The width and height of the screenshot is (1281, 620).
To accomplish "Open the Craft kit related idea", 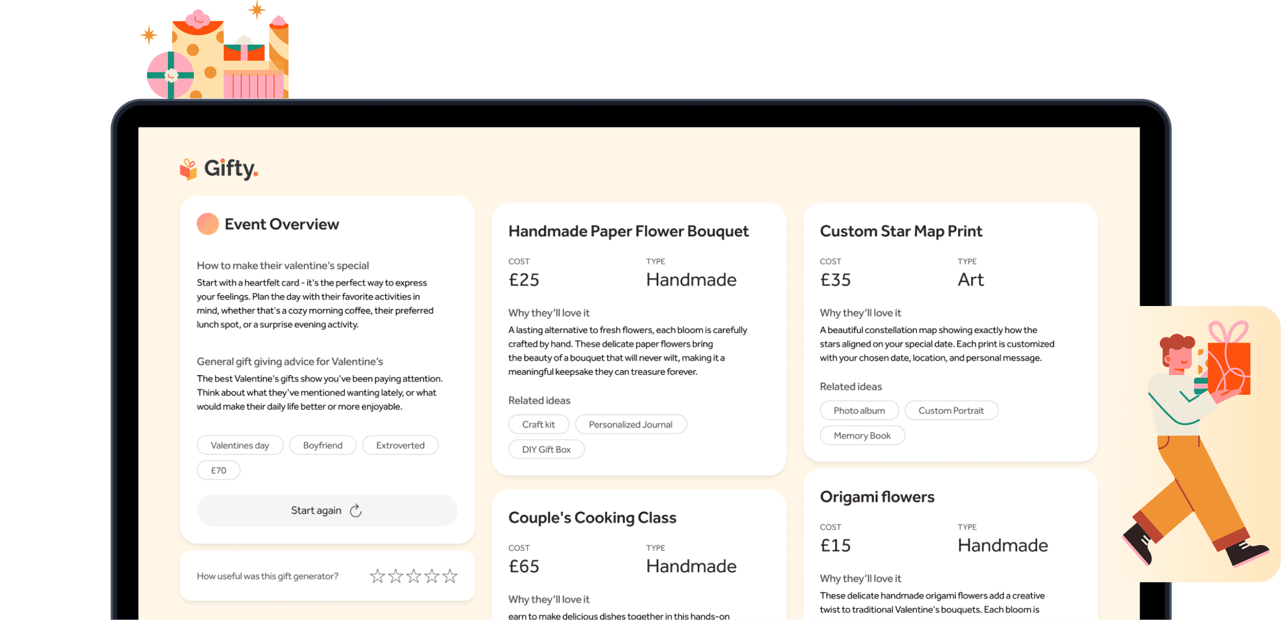I will [x=538, y=424].
